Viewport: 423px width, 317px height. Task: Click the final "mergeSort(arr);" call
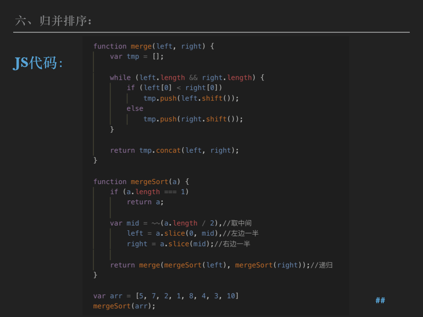pyautogui.click(x=124, y=306)
